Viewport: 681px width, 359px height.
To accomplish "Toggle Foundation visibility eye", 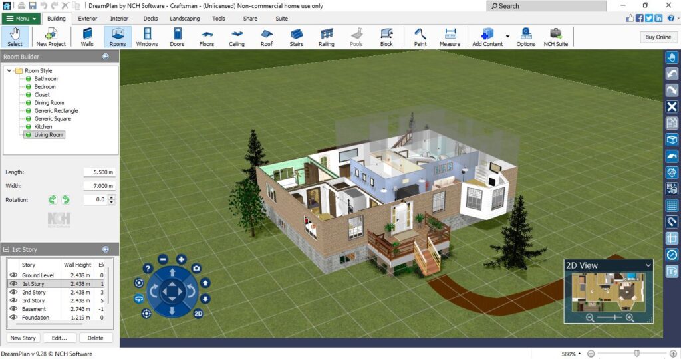I will (x=13, y=317).
